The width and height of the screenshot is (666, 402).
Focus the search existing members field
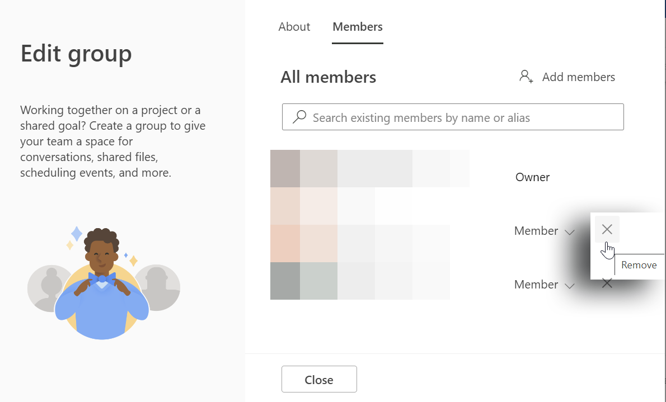459,117
